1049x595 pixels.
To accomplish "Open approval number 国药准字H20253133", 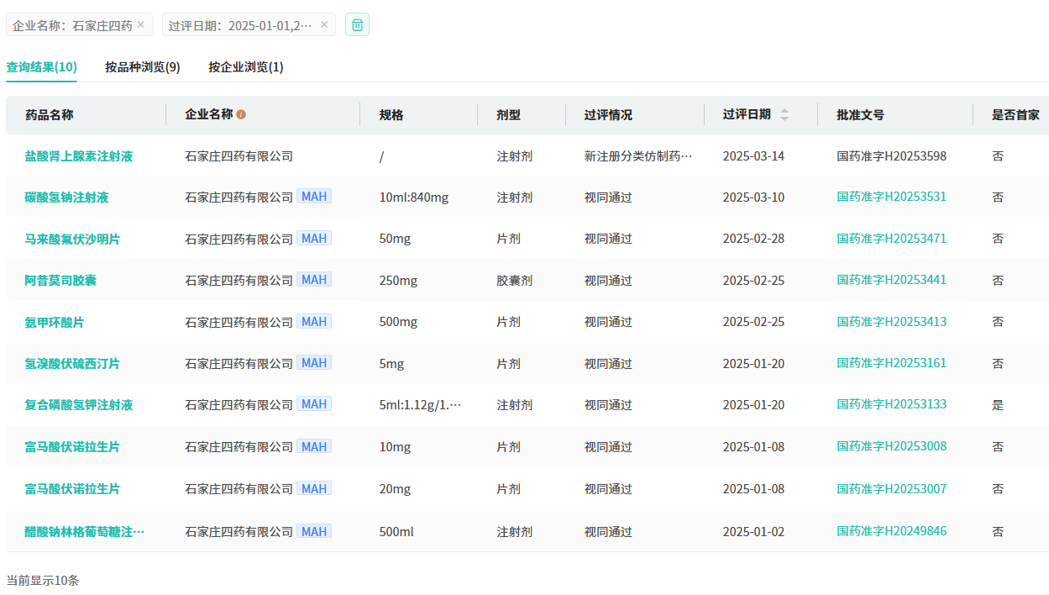I will tap(891, 404).
